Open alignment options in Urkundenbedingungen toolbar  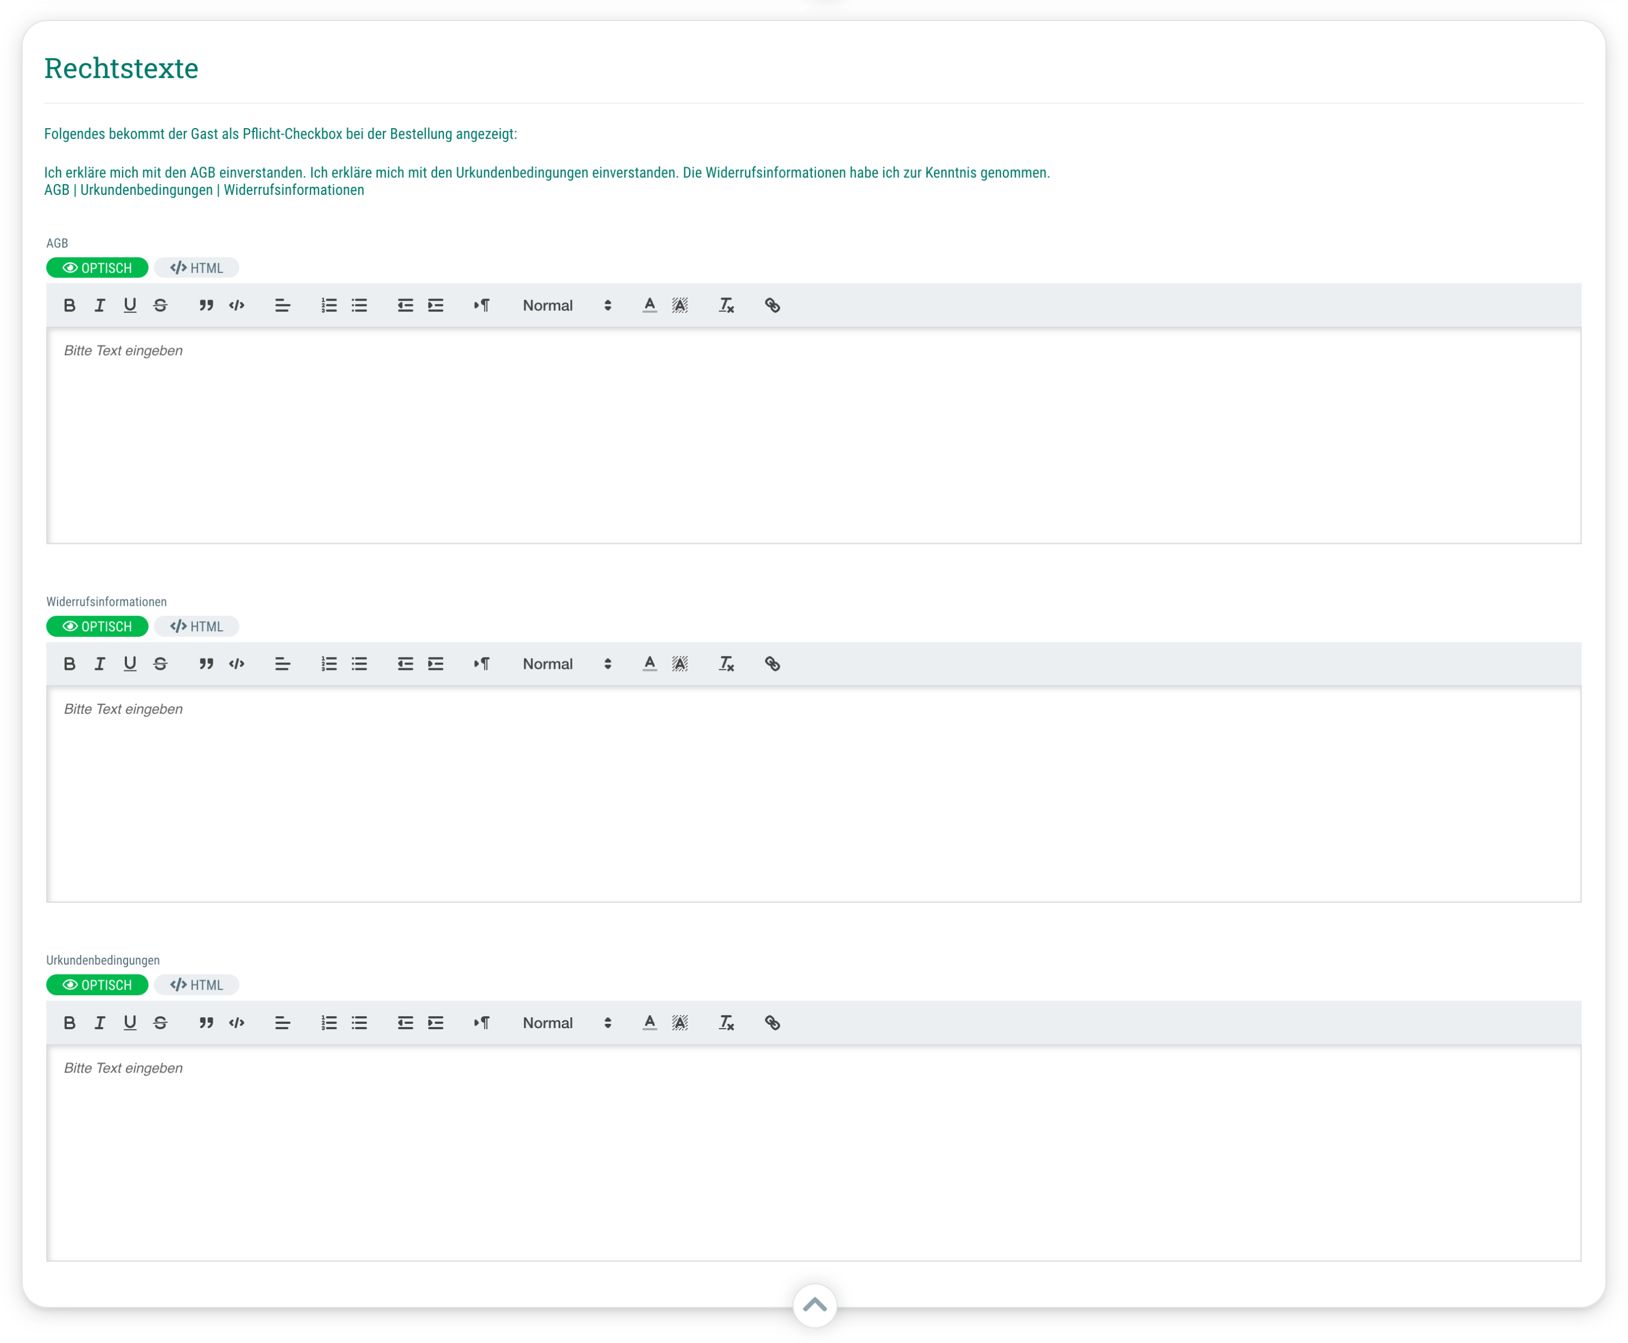(x=282, y=1023)
